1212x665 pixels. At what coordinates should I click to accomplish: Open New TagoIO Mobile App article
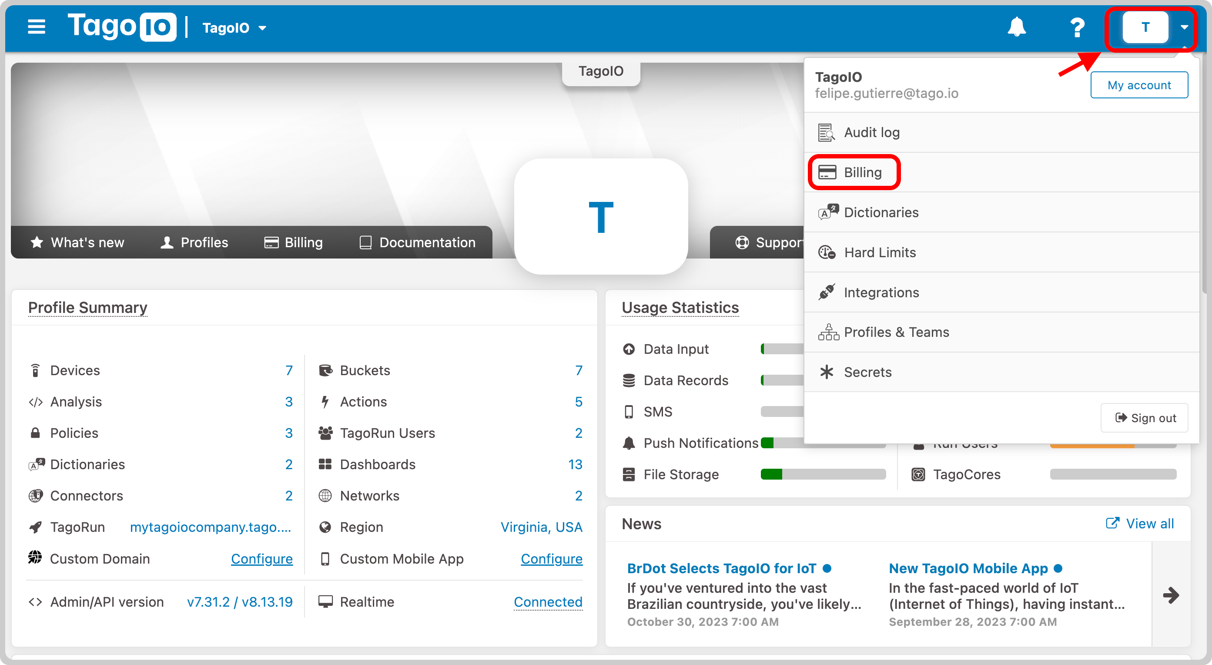pyautogui.click(x=968, y=568)
